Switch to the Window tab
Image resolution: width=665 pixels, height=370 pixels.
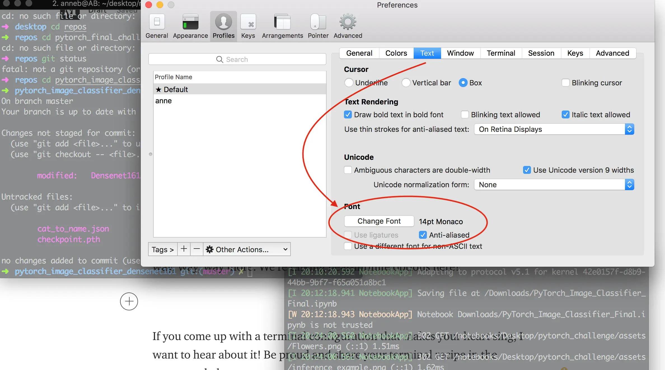tap(460, 53)
